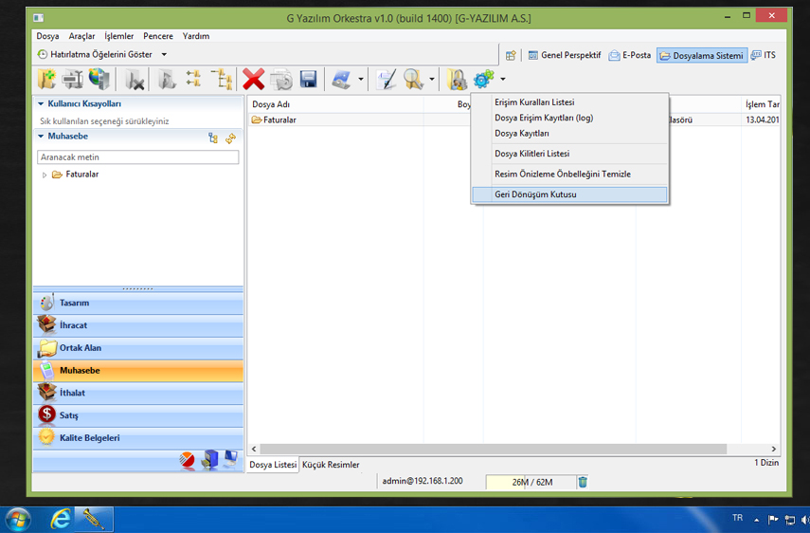Click the red X delete icon
810x533 pixels.
click(x=253, y=80)
